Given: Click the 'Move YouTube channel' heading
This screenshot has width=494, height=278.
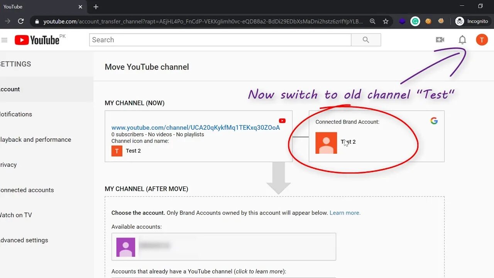Looking at the screenshot, I should tap(147, 67).
